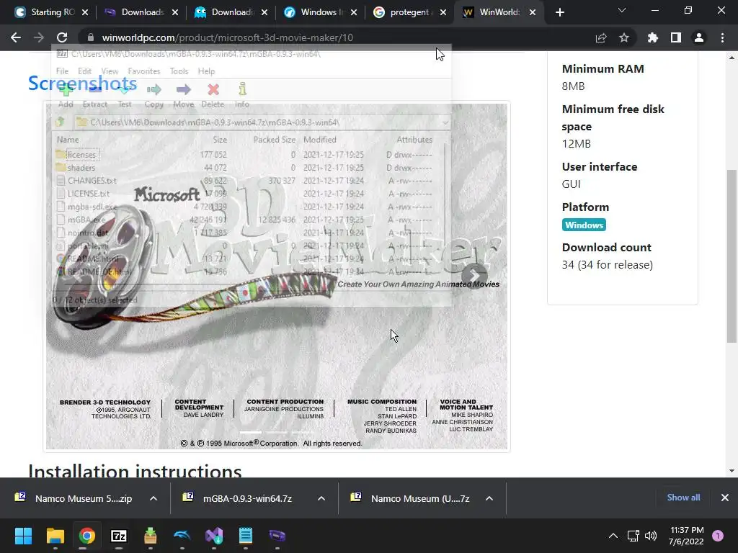
Task: Expand options for Namco Museum (U) 7z
Action: [x=489, y=498]
